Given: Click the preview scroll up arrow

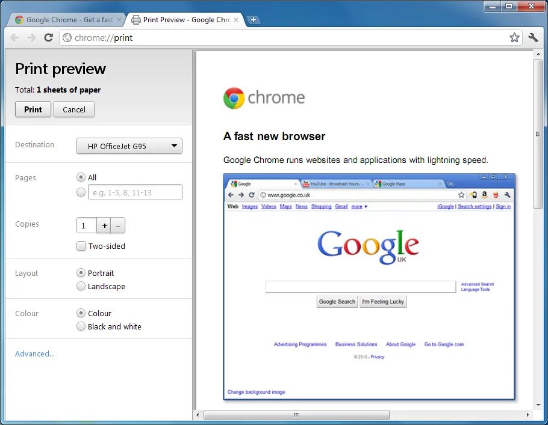Looking at the screenshot, I should pyautogui.click(x=538, y=55).
